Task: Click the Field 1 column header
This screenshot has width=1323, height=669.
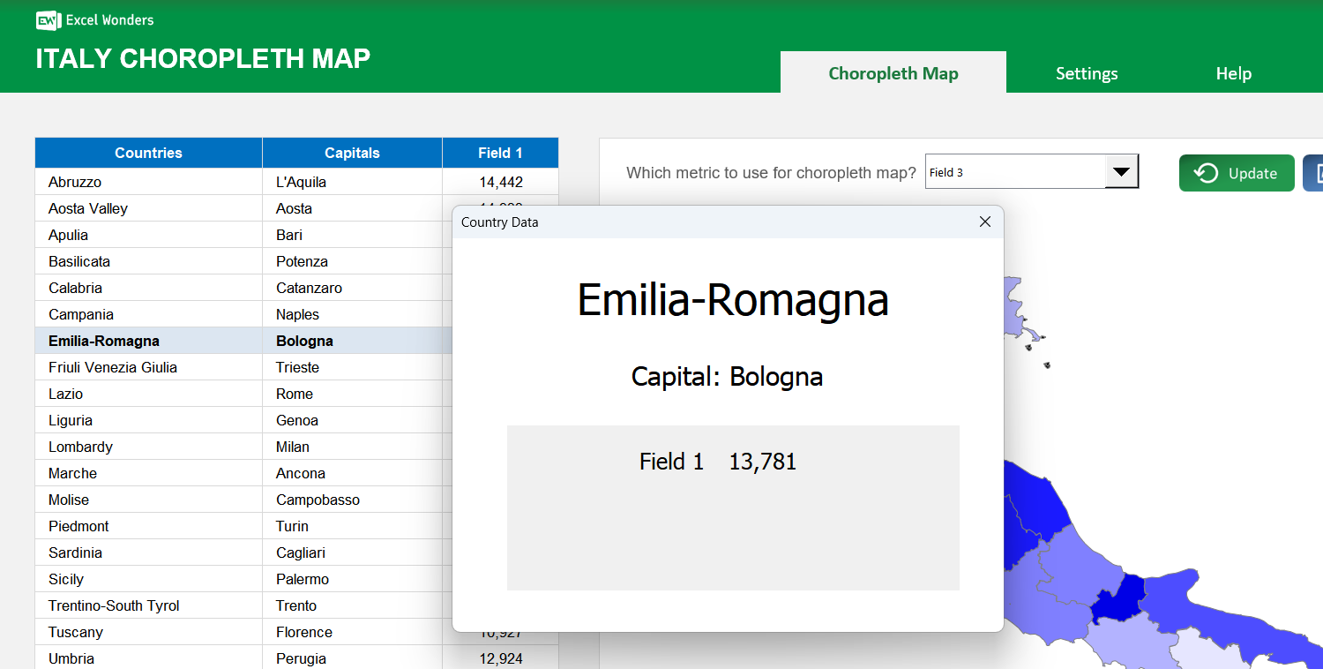Action: point(500,153)
